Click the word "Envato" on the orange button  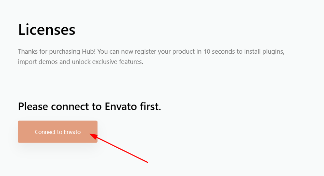click(x=72, y=132)
